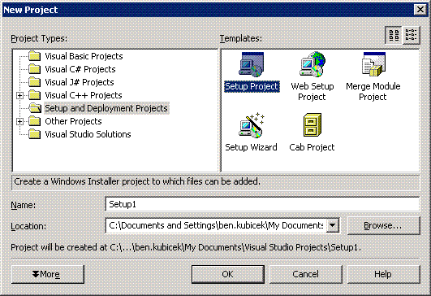
Task: Select the Setup Project template icon
Action: click(x=252, y=64)
